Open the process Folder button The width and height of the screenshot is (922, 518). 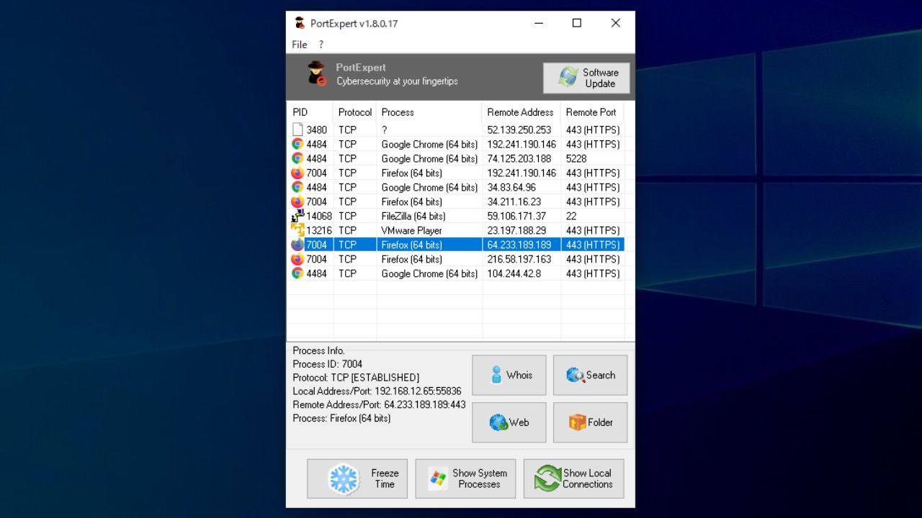point(590,422)
